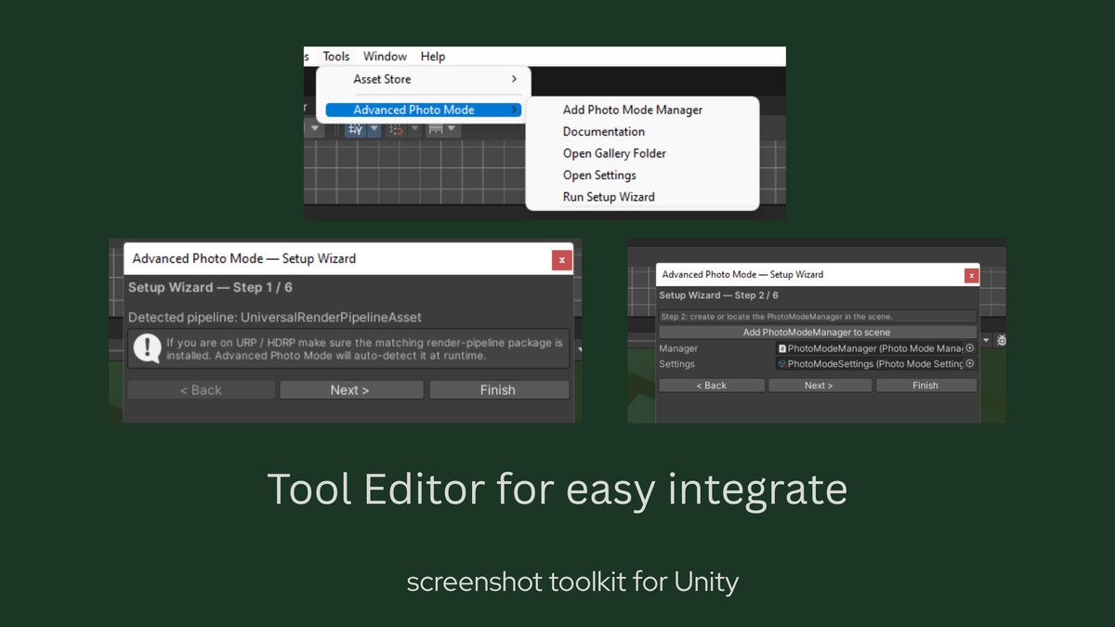Image resolution: width=1115 pixels, height=627 pixels.
Task: Click the 'Tool Editor for easy integrate' headline
Action: pyautogui.click(x=557, y=489)
